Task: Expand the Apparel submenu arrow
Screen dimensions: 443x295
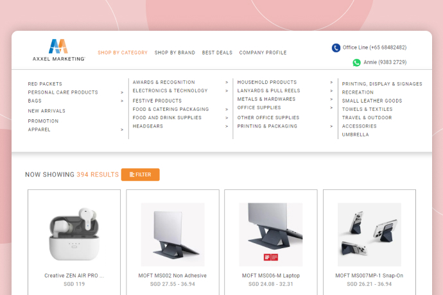Action: [122, 130]
